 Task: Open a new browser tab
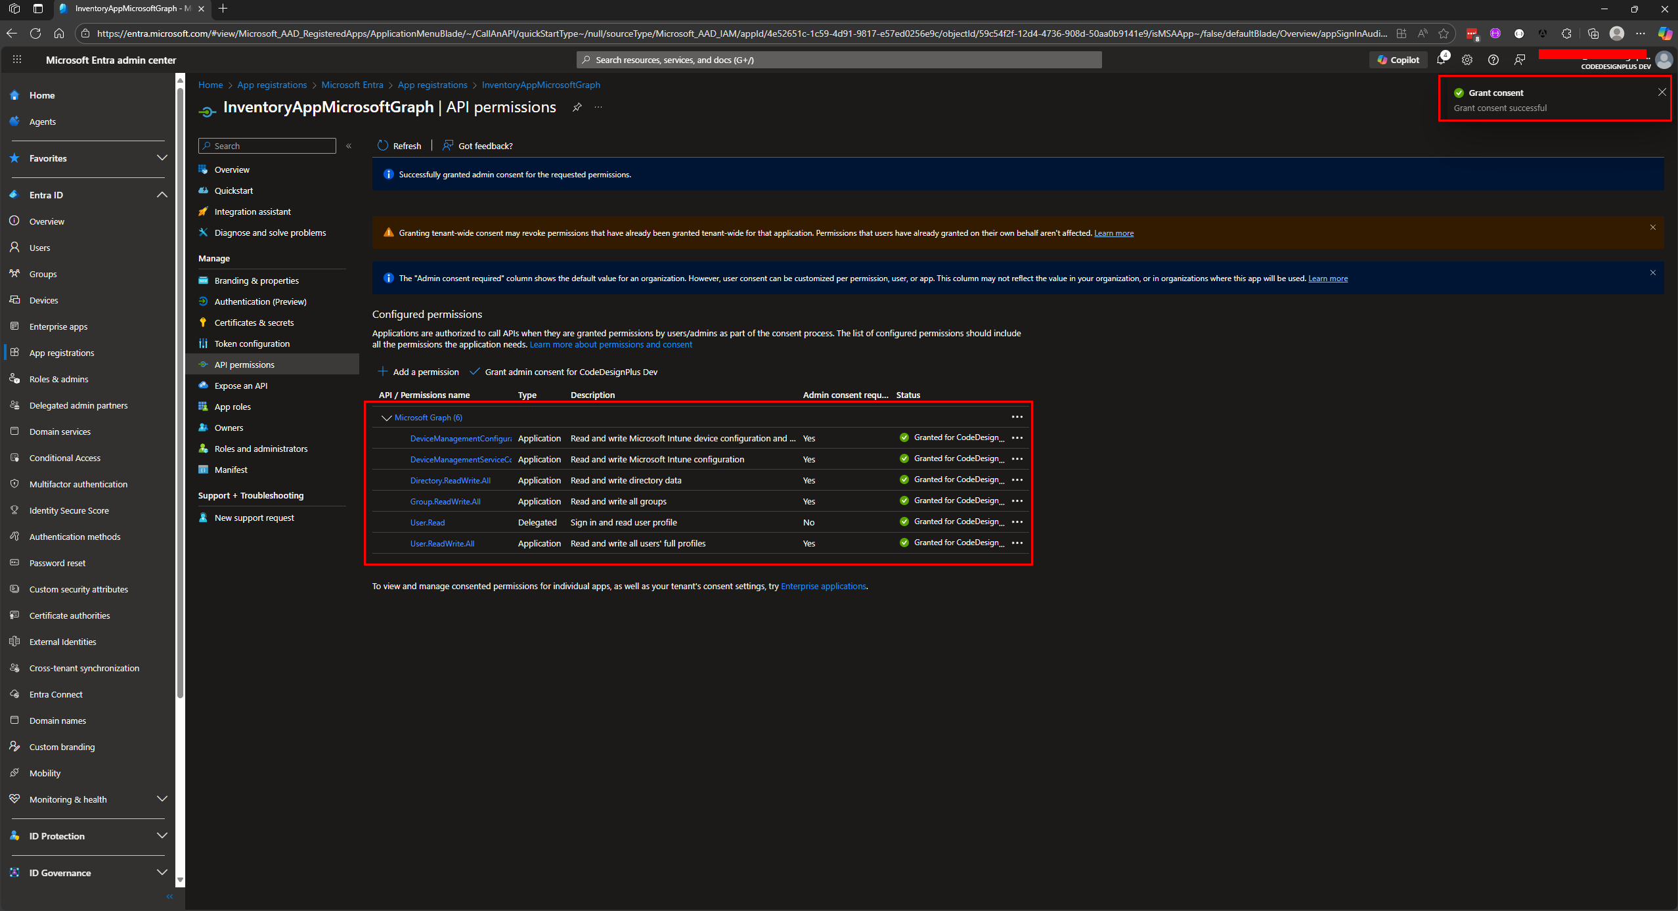[x=223, y=9]
